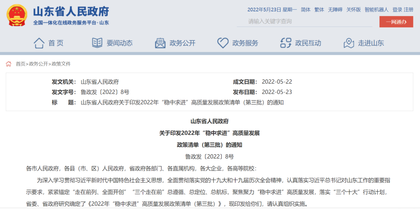The width and height of the screenshot is (420, 209).
Task: Click centered document number 鲁政发〔2022〕8号
Action: click(210, 157)
